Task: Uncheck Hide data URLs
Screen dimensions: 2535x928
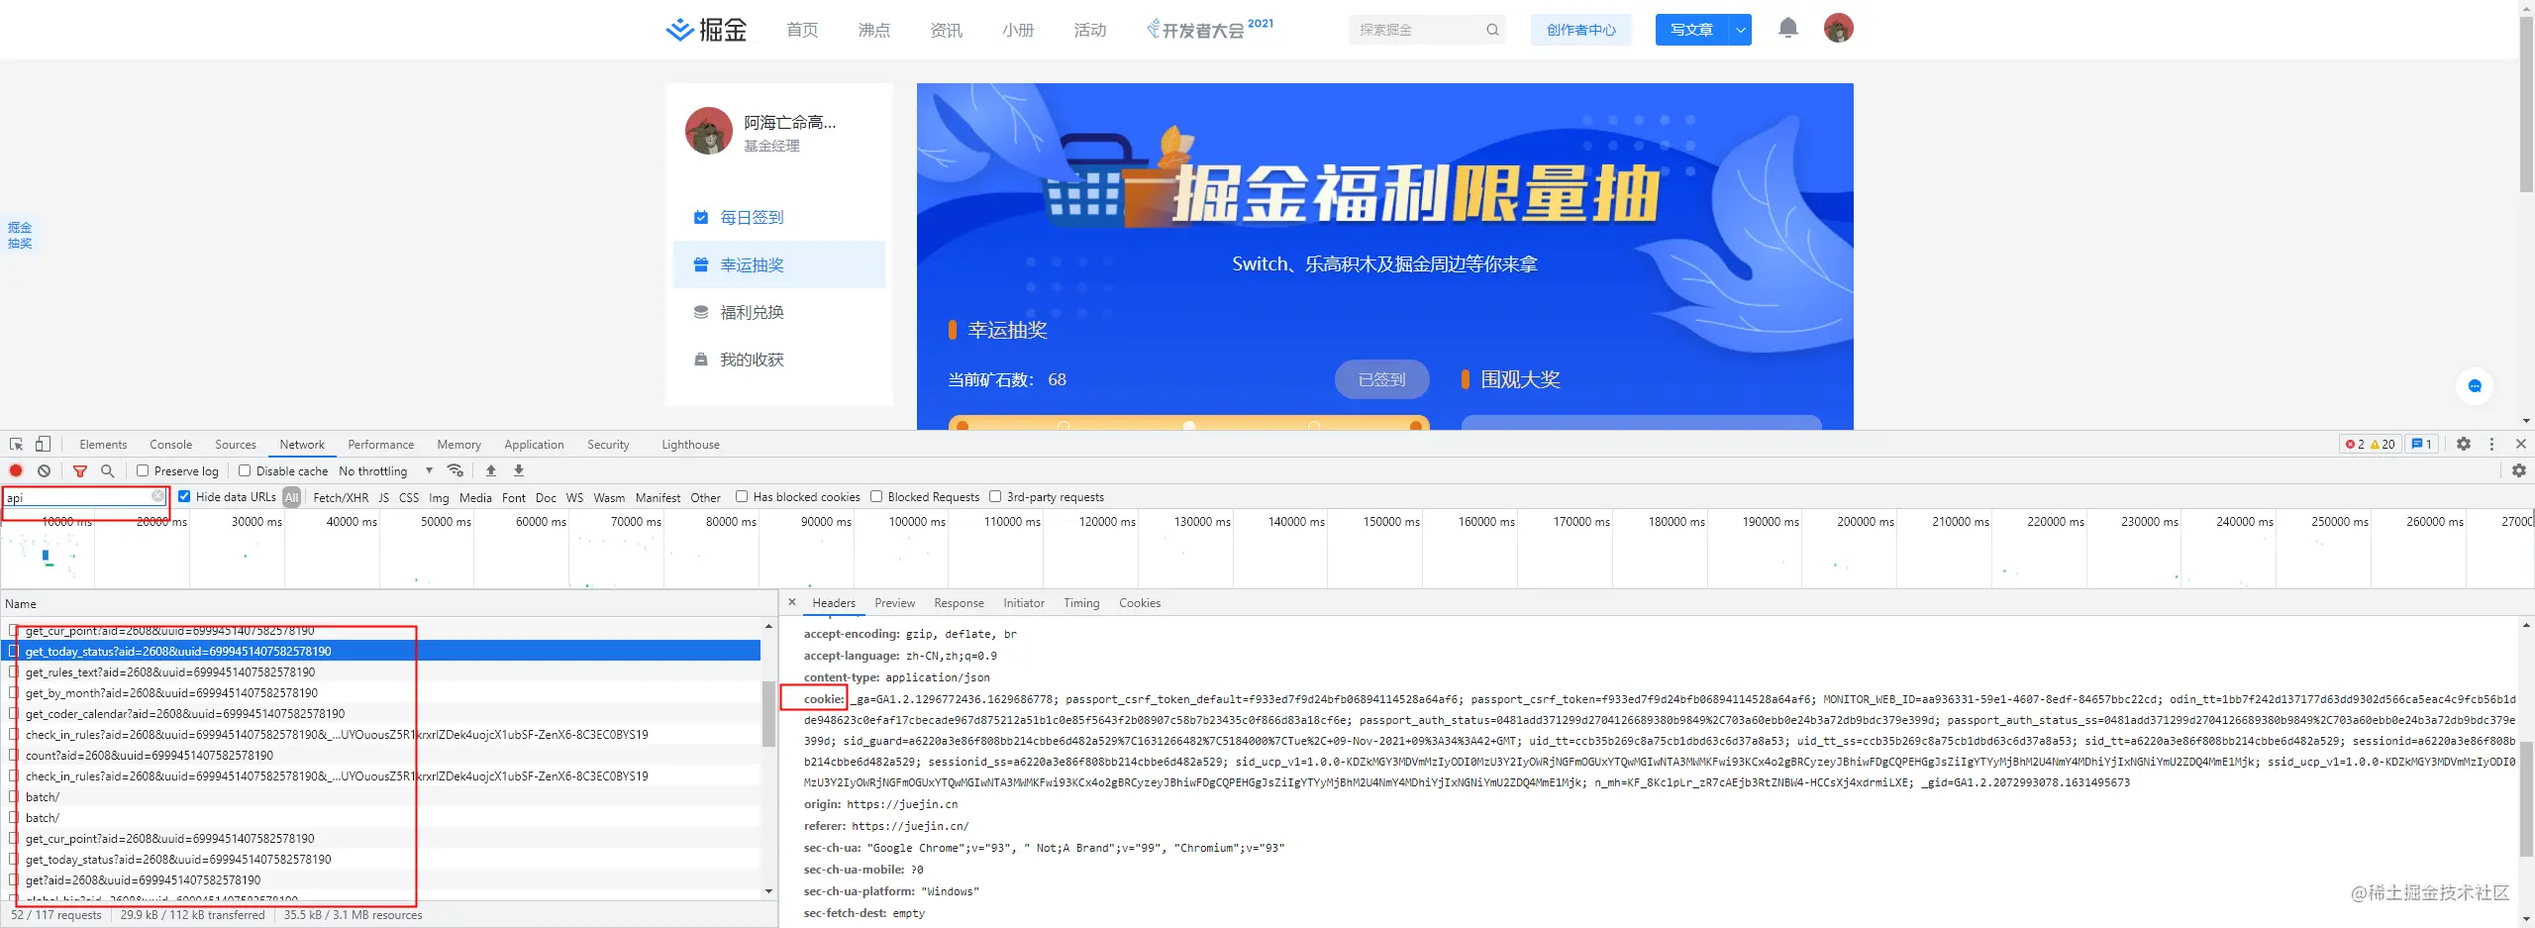Action: pyautogui.click(x=184, y=497)
